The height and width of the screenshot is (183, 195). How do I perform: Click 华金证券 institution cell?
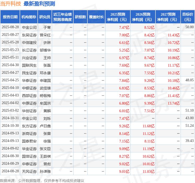click(x=29, y=149)
